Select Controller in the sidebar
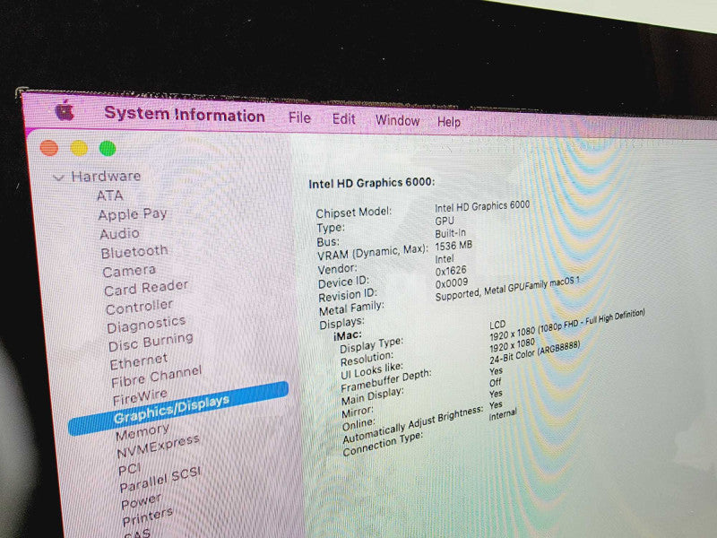This screenshot has width=717, height=538. [x=139, y=307]
